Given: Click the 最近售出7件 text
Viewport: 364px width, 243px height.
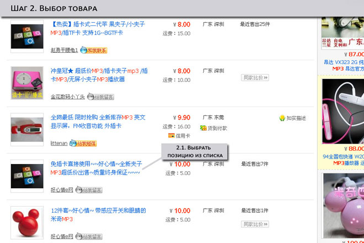Looking at the screenshot, I should (255, 164).
